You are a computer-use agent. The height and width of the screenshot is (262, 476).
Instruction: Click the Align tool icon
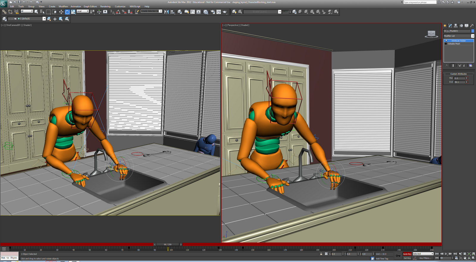[x=173, y=12]
